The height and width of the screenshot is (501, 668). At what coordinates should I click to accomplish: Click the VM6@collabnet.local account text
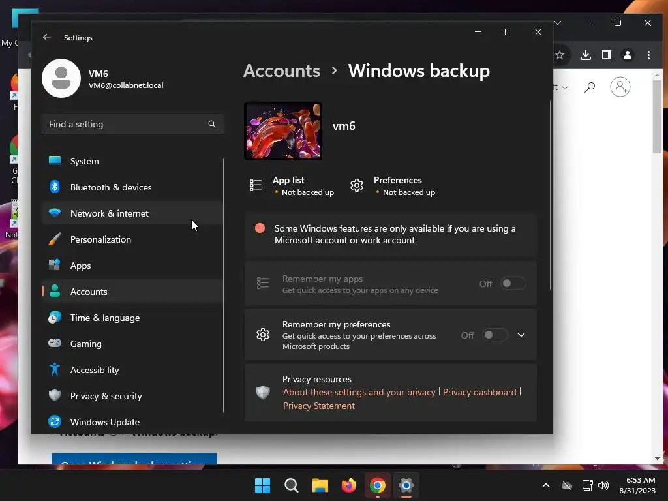coord(126,85)
